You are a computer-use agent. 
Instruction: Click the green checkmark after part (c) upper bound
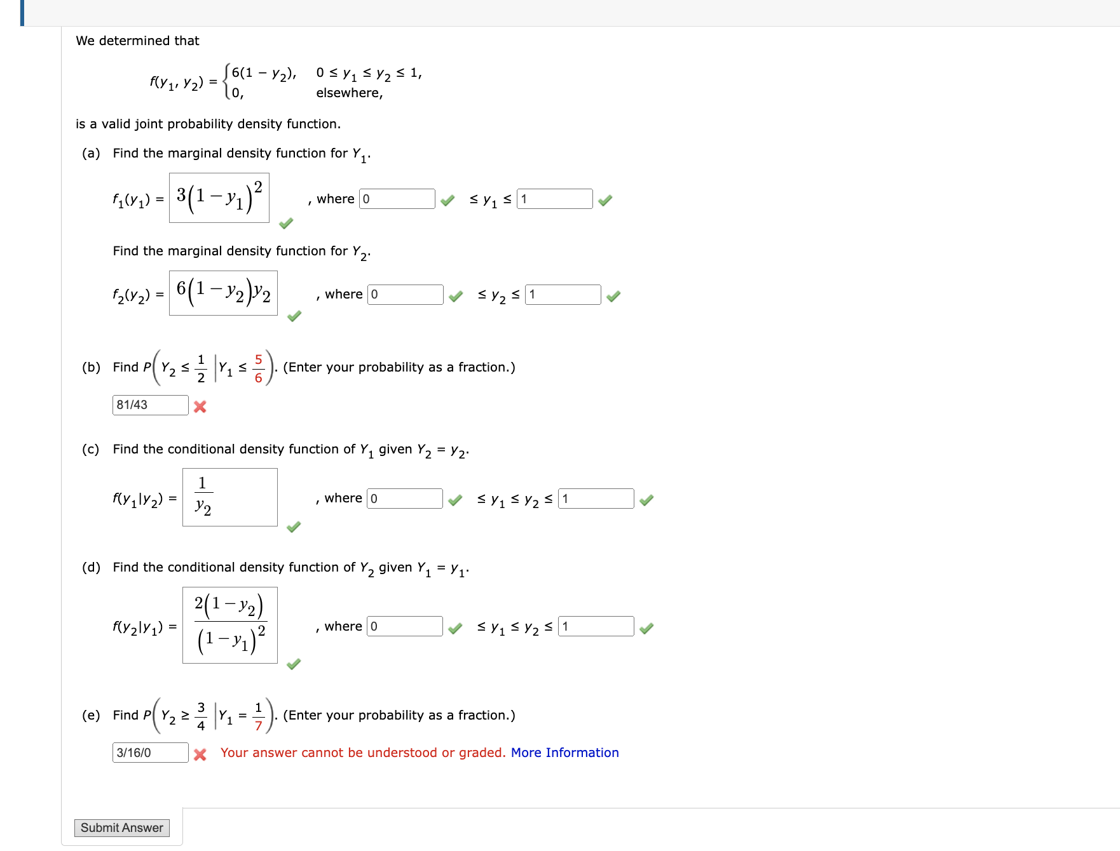tap(648, 500)
